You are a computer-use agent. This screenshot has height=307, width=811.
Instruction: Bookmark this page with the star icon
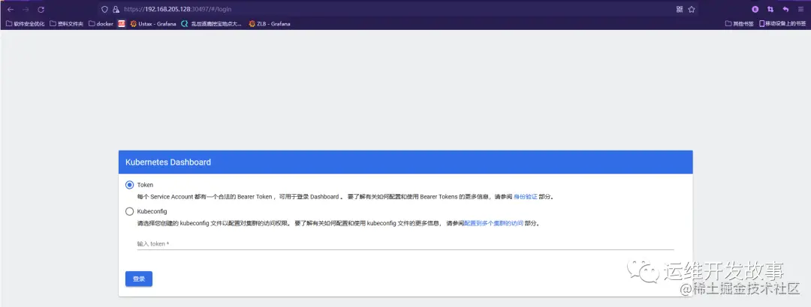pyautogui.click(x=692, y=9)
